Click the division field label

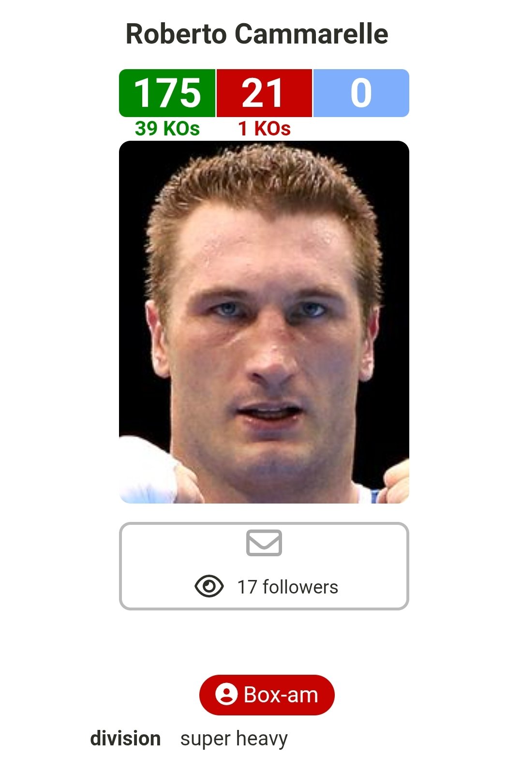125,739
